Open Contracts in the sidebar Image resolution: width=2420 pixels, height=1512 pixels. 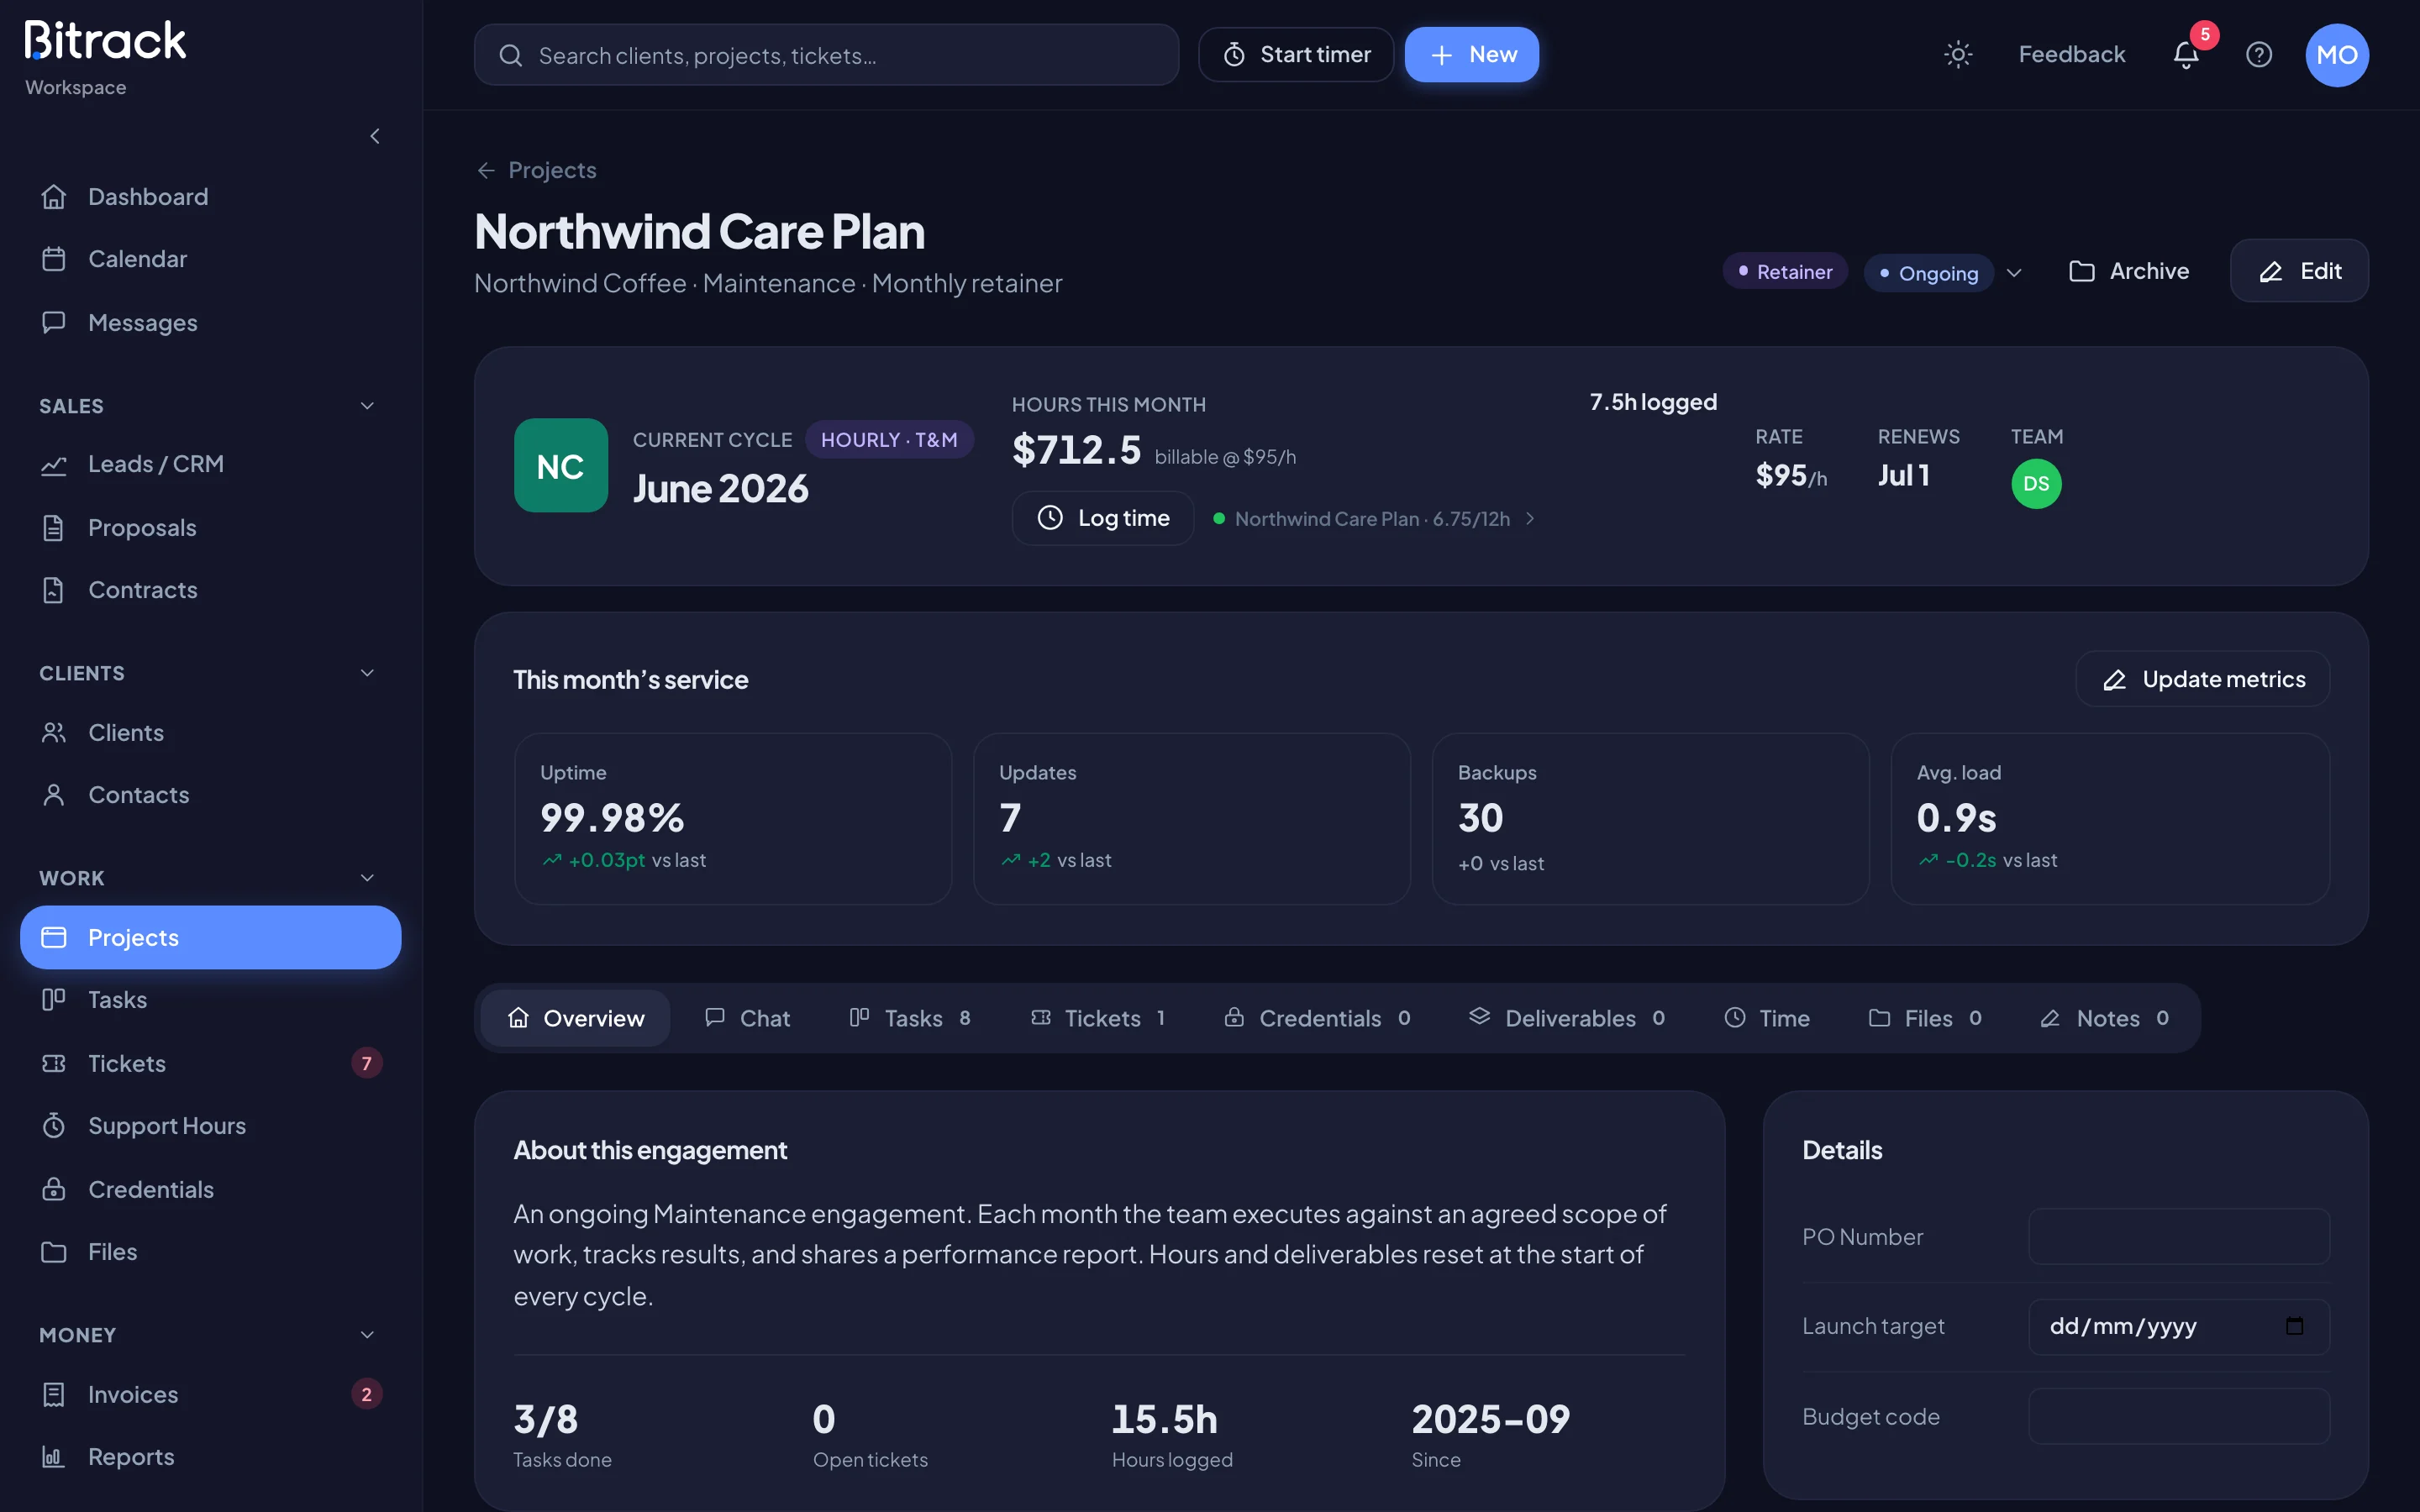point(211,590)
